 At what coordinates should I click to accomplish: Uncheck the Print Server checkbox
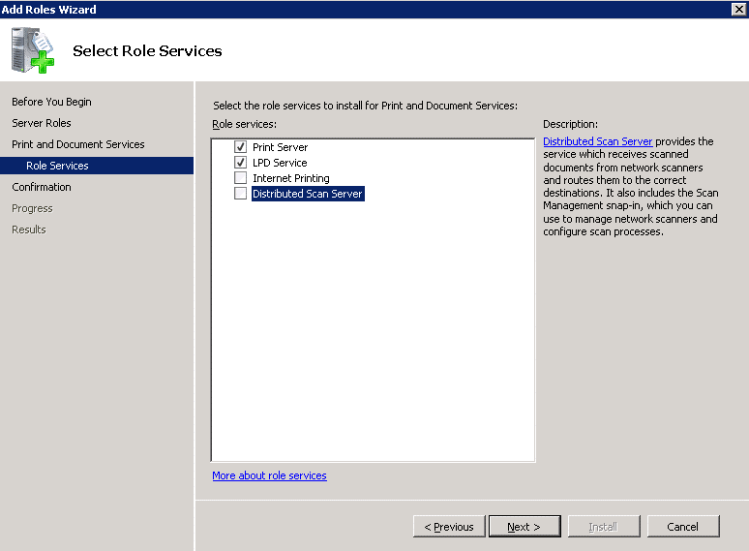240,147
